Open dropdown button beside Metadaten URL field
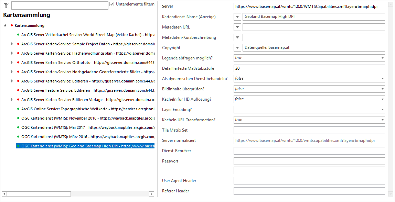This screenshot has height=202, width=395. pyautogui.click(x=237, y=27)
